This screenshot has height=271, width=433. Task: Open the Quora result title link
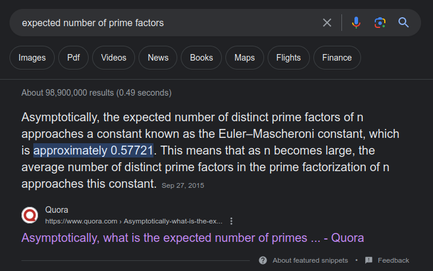point(193,238)
